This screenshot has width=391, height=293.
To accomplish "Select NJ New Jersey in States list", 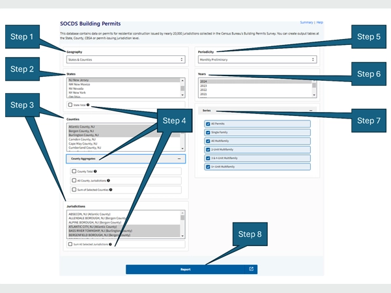I will tap(124, 80).
